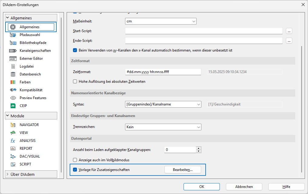The height and width of the screenshot is (194, 308).
Task: Select Pfadauswahl in the sidebar
Action: [x=30, y=35]
